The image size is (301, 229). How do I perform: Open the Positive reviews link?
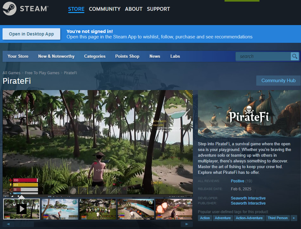tap(238, 181)
